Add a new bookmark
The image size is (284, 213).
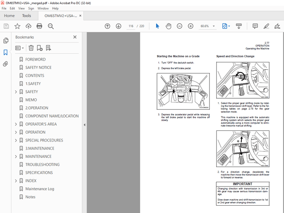coord(39,48)
